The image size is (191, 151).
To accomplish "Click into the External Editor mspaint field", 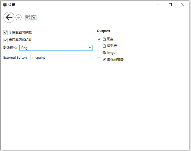I will (x=61, y=57).
